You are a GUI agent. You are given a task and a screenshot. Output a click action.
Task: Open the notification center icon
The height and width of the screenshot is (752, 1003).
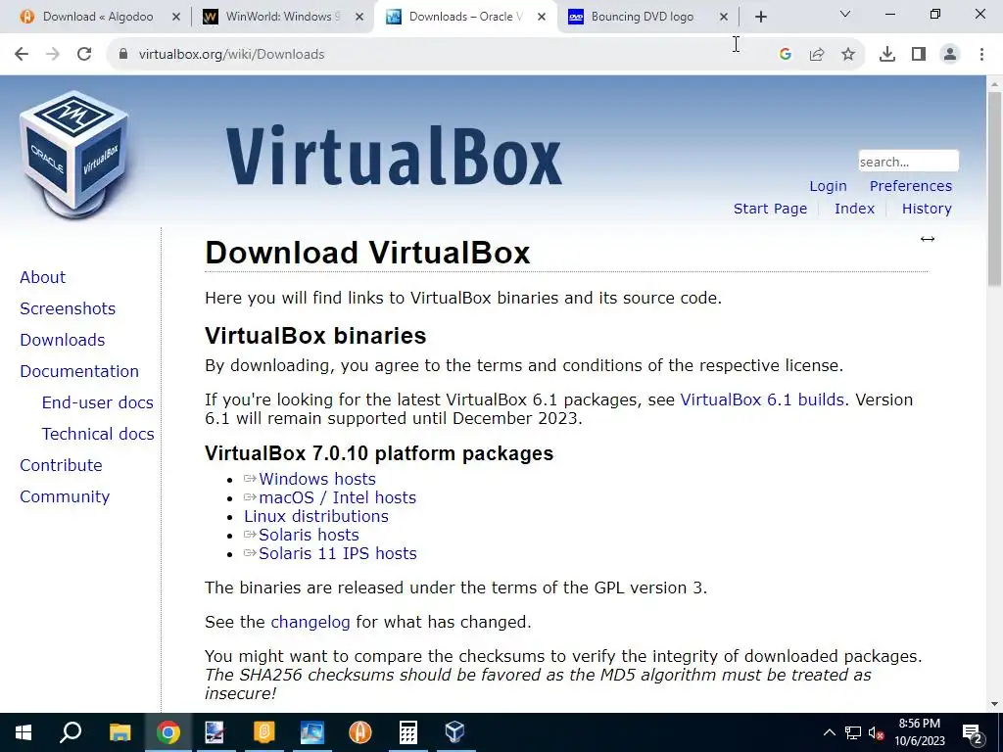pyautogui.click(x=972, y=732)
